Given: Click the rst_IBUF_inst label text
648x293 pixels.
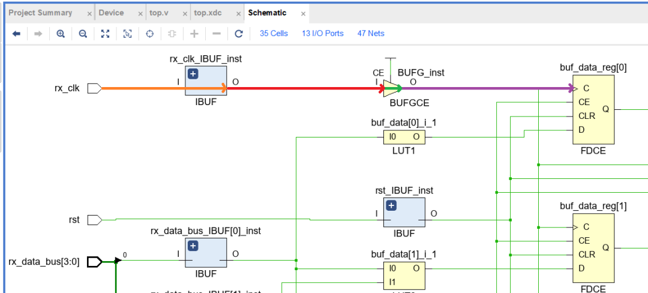Looking at the screenshot, I should click(404, 190).
